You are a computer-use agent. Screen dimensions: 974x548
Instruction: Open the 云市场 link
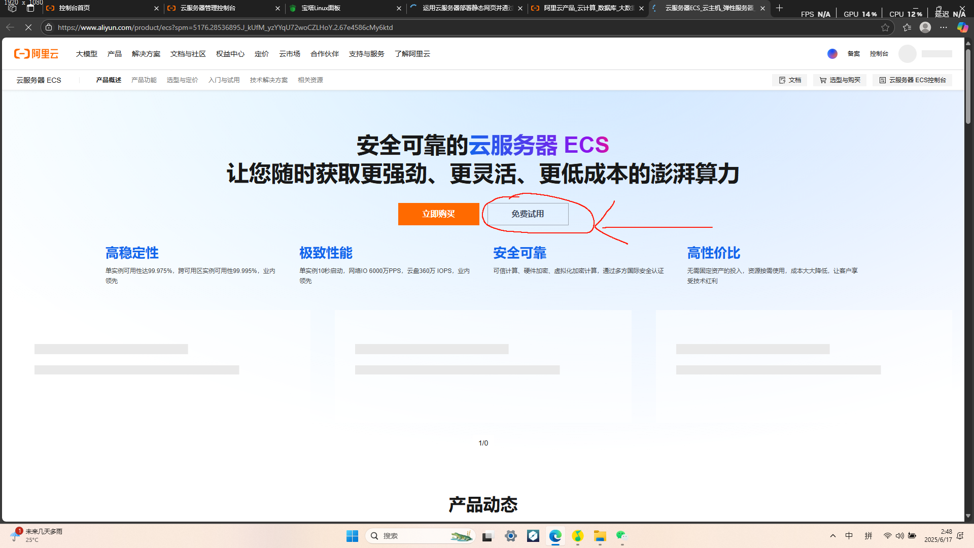tap(289, 54)
